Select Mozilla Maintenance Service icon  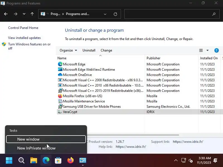[60, 101]
